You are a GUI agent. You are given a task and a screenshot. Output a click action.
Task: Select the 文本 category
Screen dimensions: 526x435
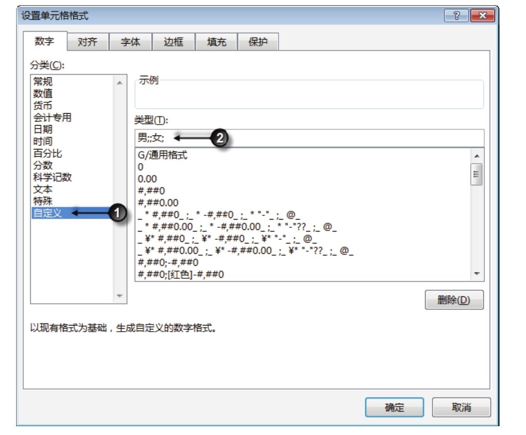click(x=43, y=189)
